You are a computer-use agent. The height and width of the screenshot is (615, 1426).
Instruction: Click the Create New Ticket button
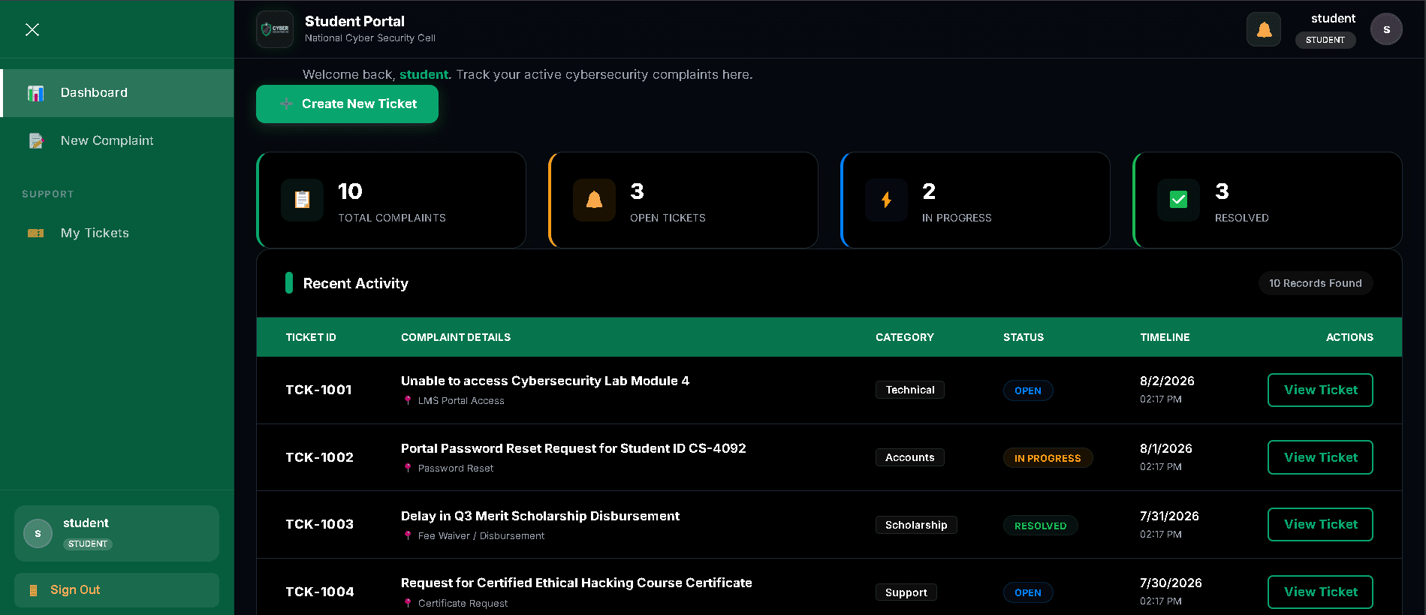347,104
